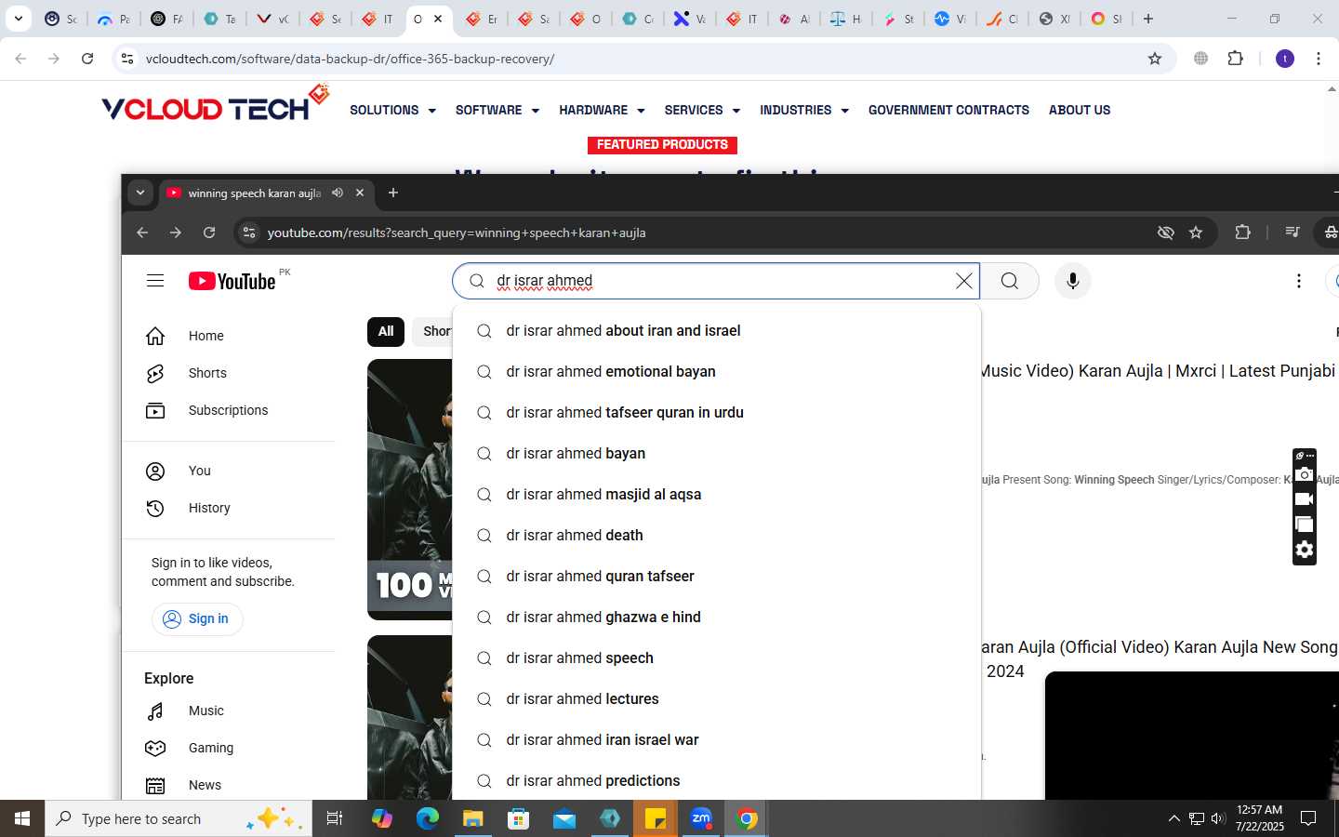
Task: Open YouTube settings three-dot menu
Action: click(1299, 281)
